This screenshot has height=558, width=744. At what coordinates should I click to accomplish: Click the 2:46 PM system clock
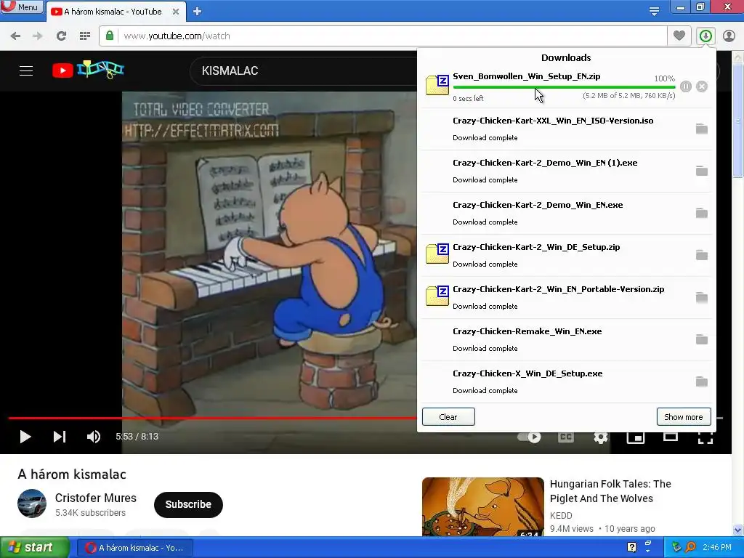[717, 547]
